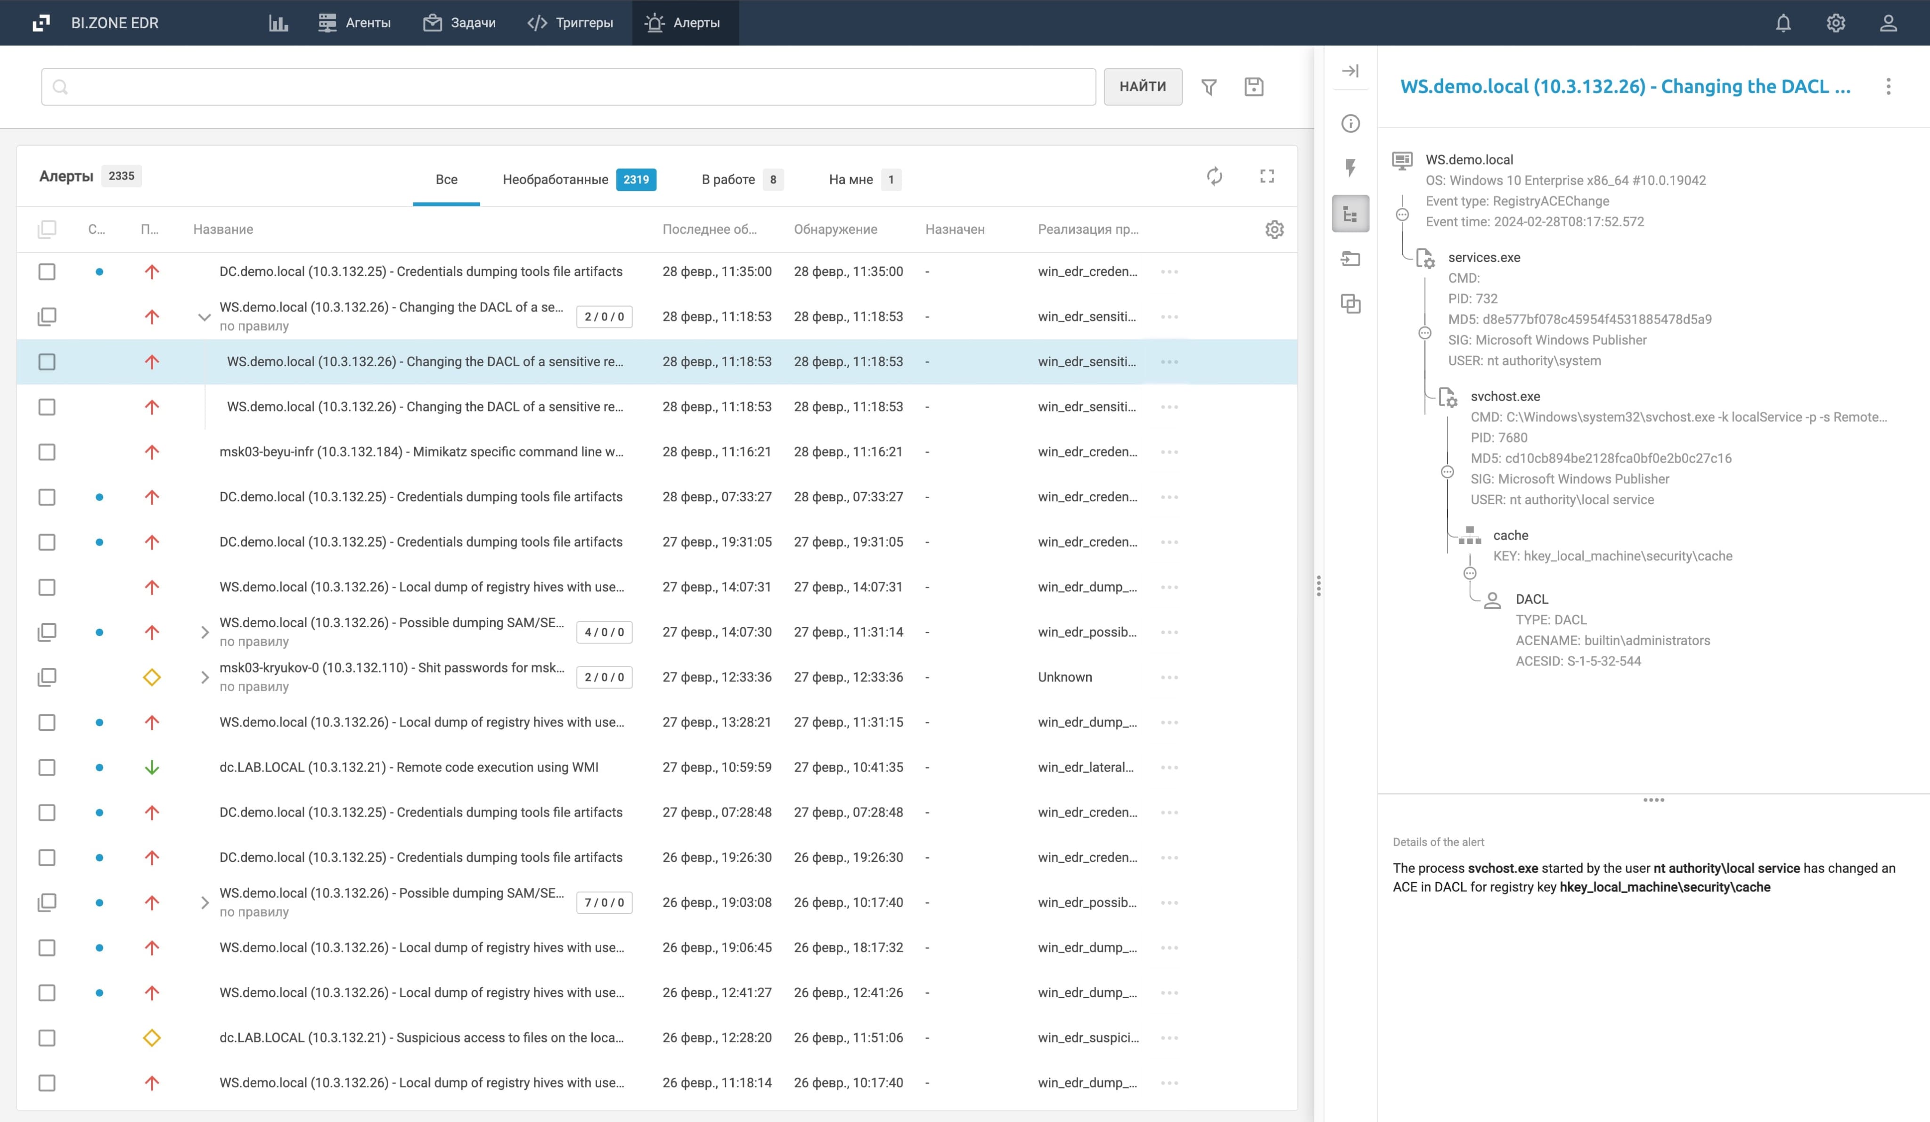Select checkbox for Mimikatz command line alert

(x=47, y=452)
